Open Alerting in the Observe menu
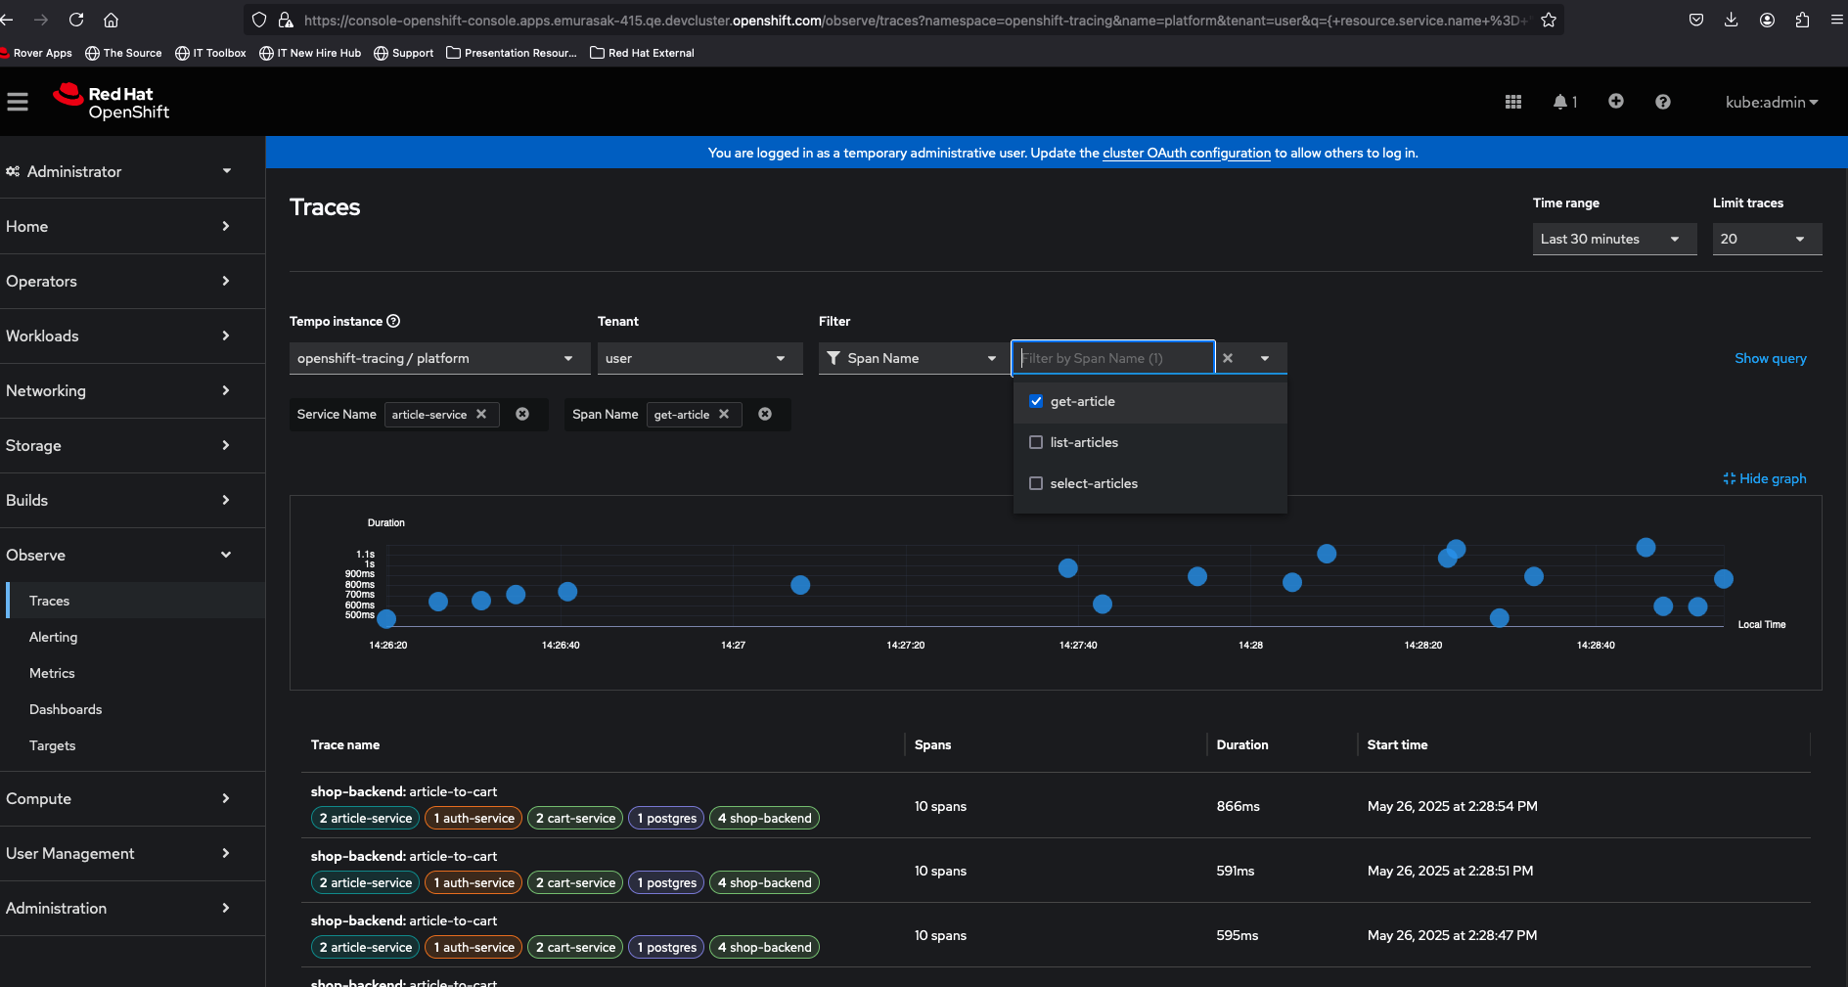This screenshot has height=987, width=1848. click(53, 637)
